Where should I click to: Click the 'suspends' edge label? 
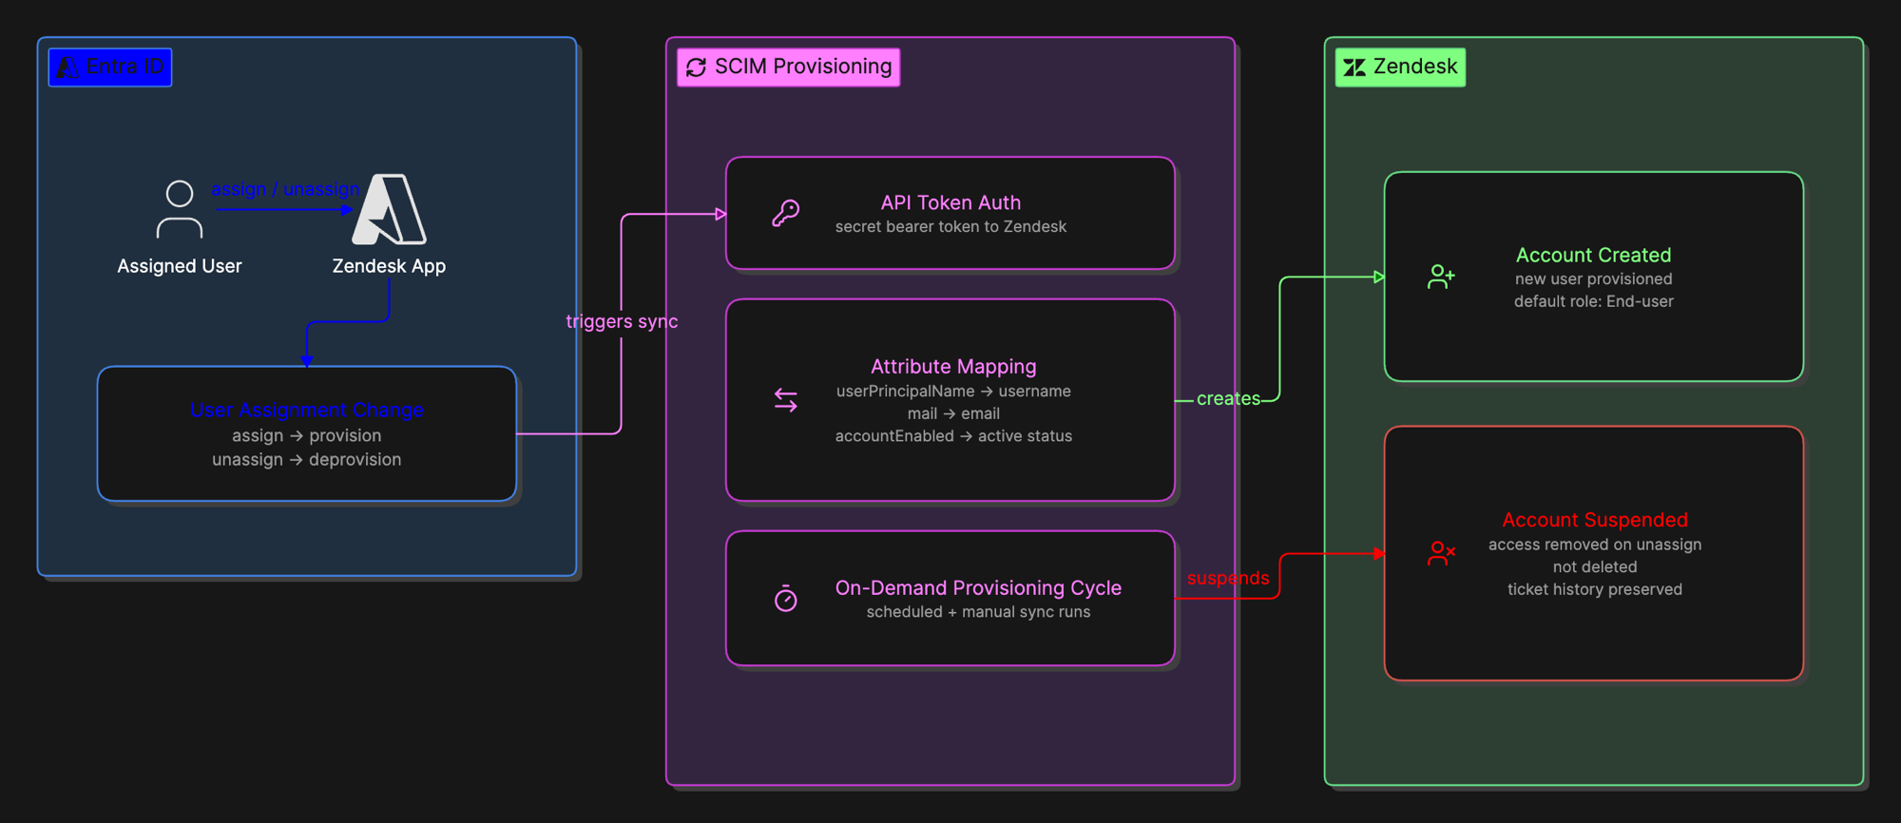(1228, 578)
